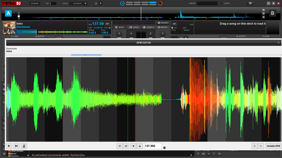Open the Effect panel on deck A
The image size is (282, 158).
40,37
